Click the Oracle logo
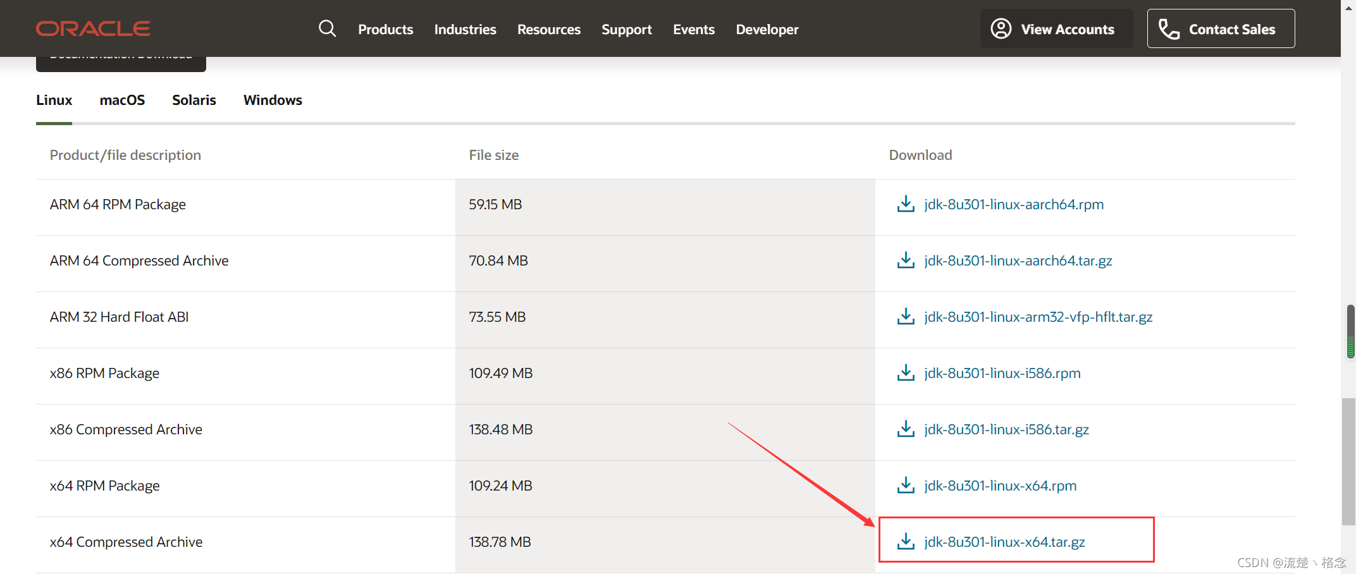This screenshot has width=1356, height=574. tap(93, 29)
